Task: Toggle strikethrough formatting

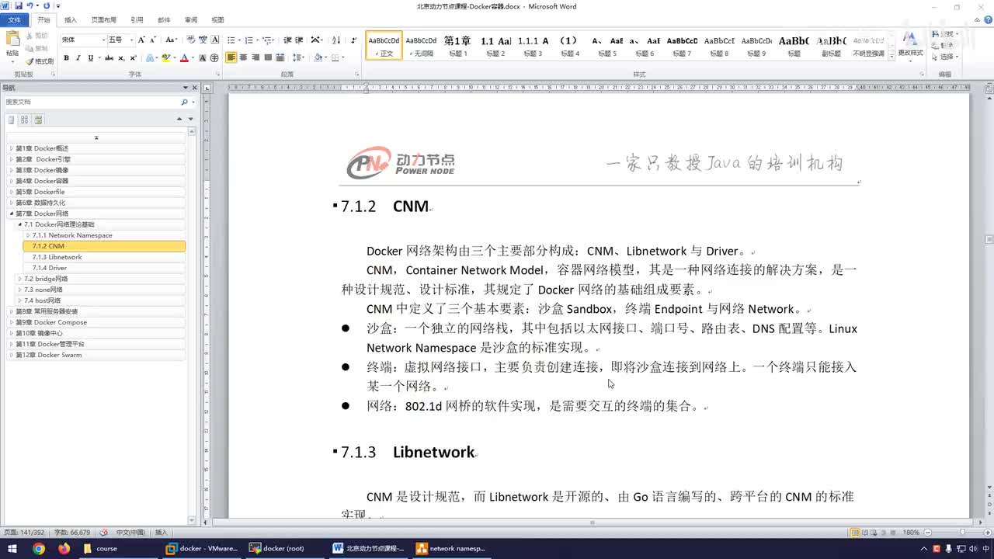Action: pos(109,58)
